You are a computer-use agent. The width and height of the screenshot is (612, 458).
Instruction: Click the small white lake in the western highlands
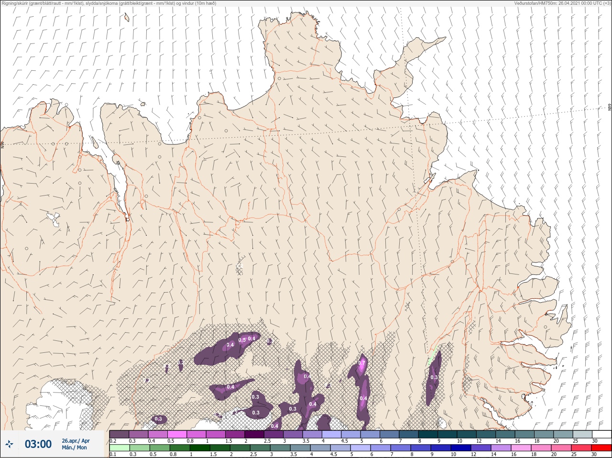click(52, 219)
